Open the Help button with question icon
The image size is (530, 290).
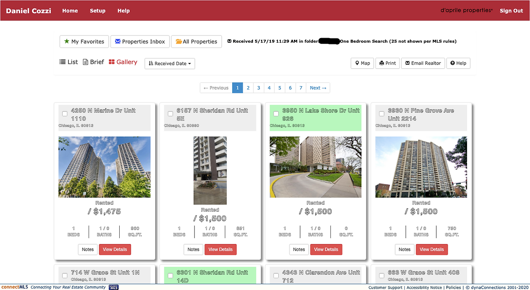tap(458, 63)
